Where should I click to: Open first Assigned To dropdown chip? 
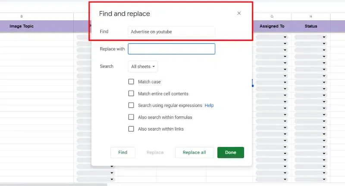[272, 37]
